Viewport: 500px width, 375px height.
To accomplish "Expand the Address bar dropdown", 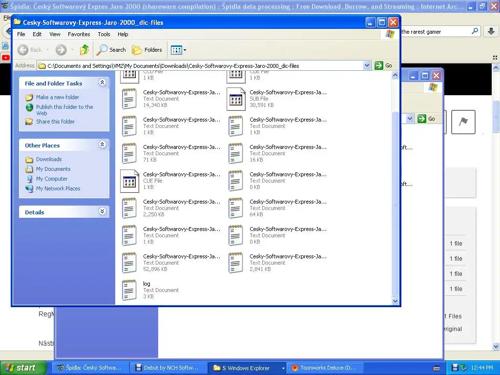I will tap(367, 65).
